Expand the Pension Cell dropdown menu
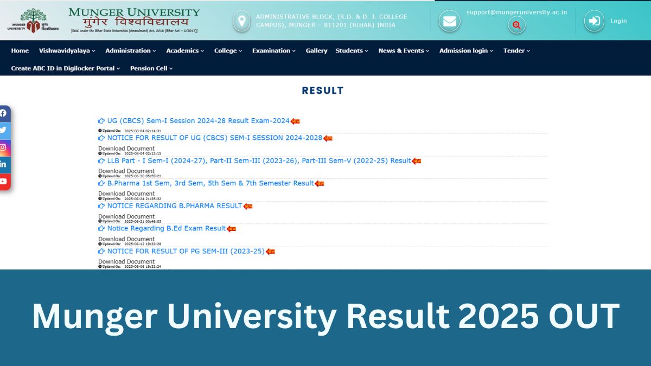This screenshot has height=366, width=651. coord(151,68)
